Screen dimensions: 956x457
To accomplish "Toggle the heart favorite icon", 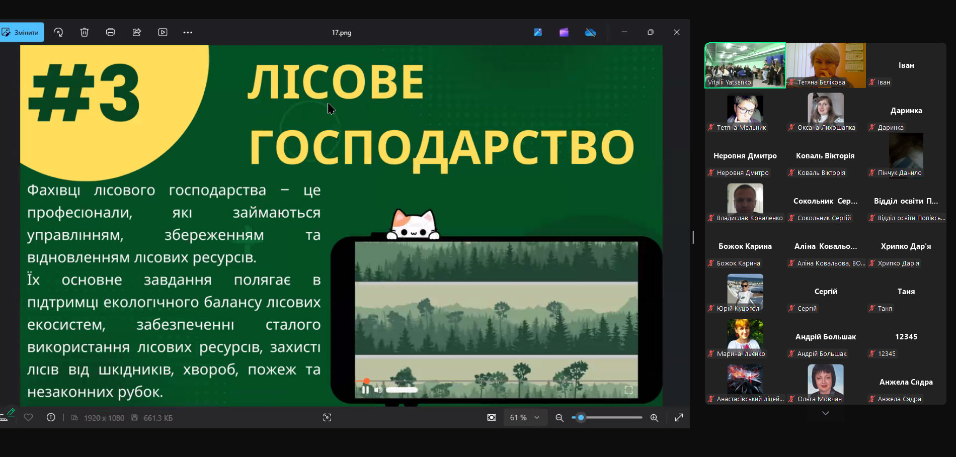I will pyautogui.click(x=29, y=417).
